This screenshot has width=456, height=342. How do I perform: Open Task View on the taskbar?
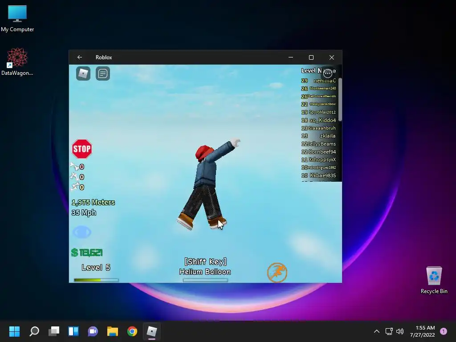54,331
